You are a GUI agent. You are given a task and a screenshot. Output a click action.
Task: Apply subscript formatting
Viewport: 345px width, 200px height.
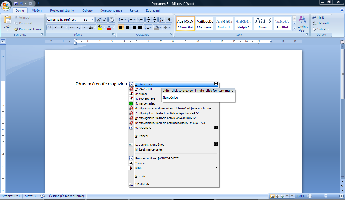click(78, 27)
